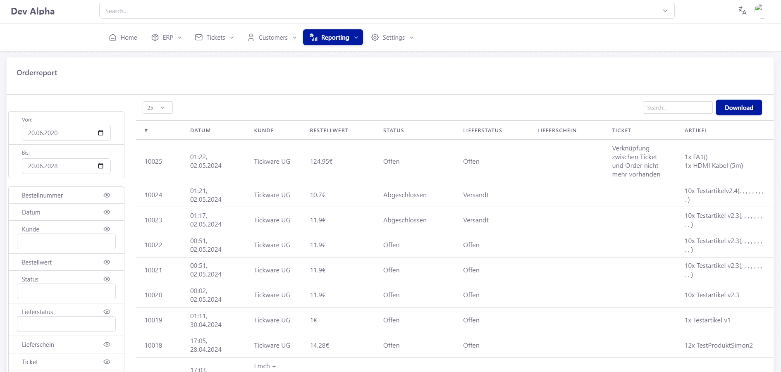781x372 pixels.
Task: Toggle visibility of Bestellnummer column
Action: [x=107, y=195]
